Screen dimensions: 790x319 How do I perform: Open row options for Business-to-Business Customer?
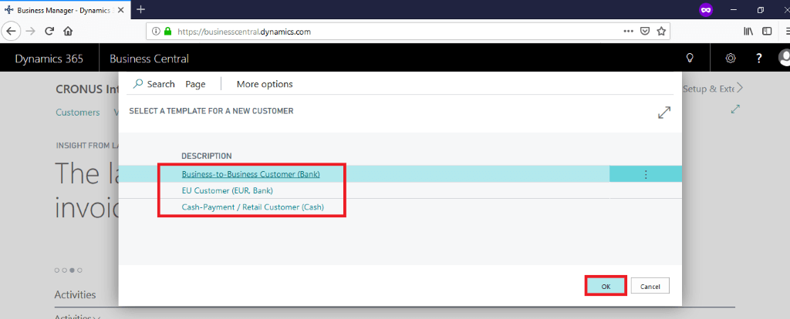coord(646,174)
